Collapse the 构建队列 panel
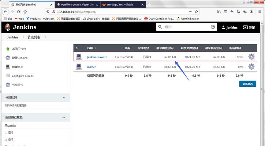 click(x=64, y=97)
